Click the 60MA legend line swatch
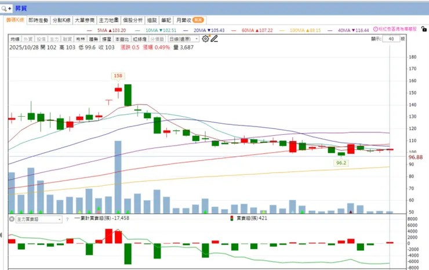 coord(234,30)
